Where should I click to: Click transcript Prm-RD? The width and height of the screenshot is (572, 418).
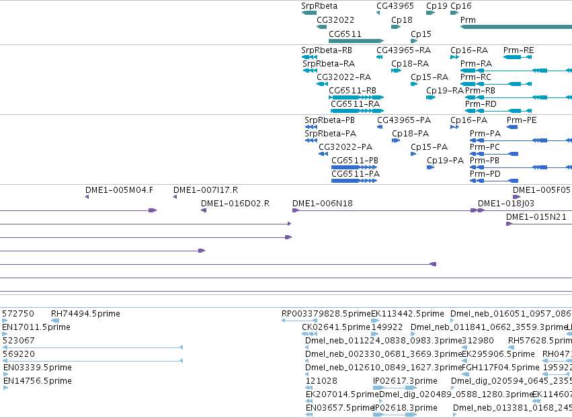pyautogui.click(x=498, y=111)
